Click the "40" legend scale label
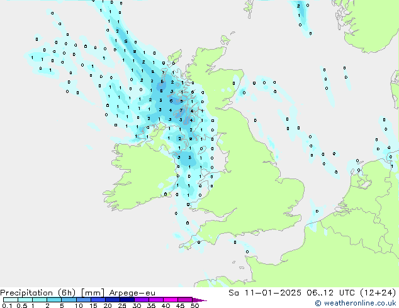The image size is (399, 308). pos(166,305)
